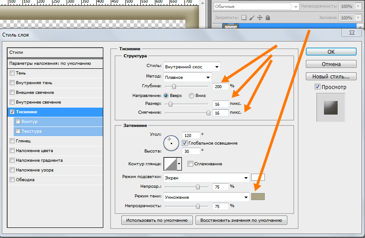The width and height of the screenshot is (365, 238).
Task: Click the Размер value field
Action: pos(220,104)
